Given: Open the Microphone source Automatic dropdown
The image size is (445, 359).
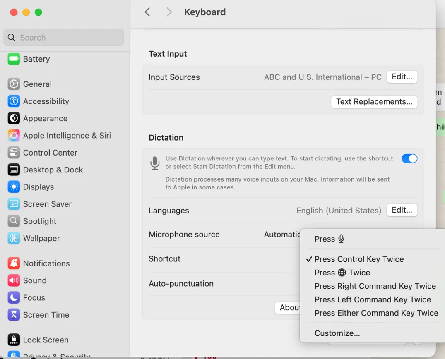Looking at the screenshot, I should [282, 234].
